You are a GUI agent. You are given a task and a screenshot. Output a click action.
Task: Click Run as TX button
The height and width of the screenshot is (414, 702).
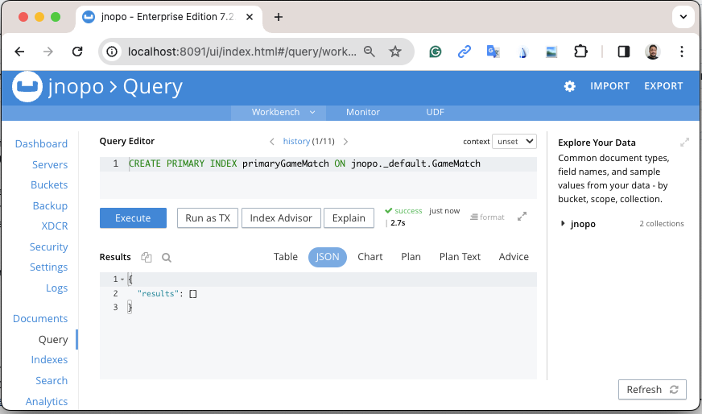208,218
